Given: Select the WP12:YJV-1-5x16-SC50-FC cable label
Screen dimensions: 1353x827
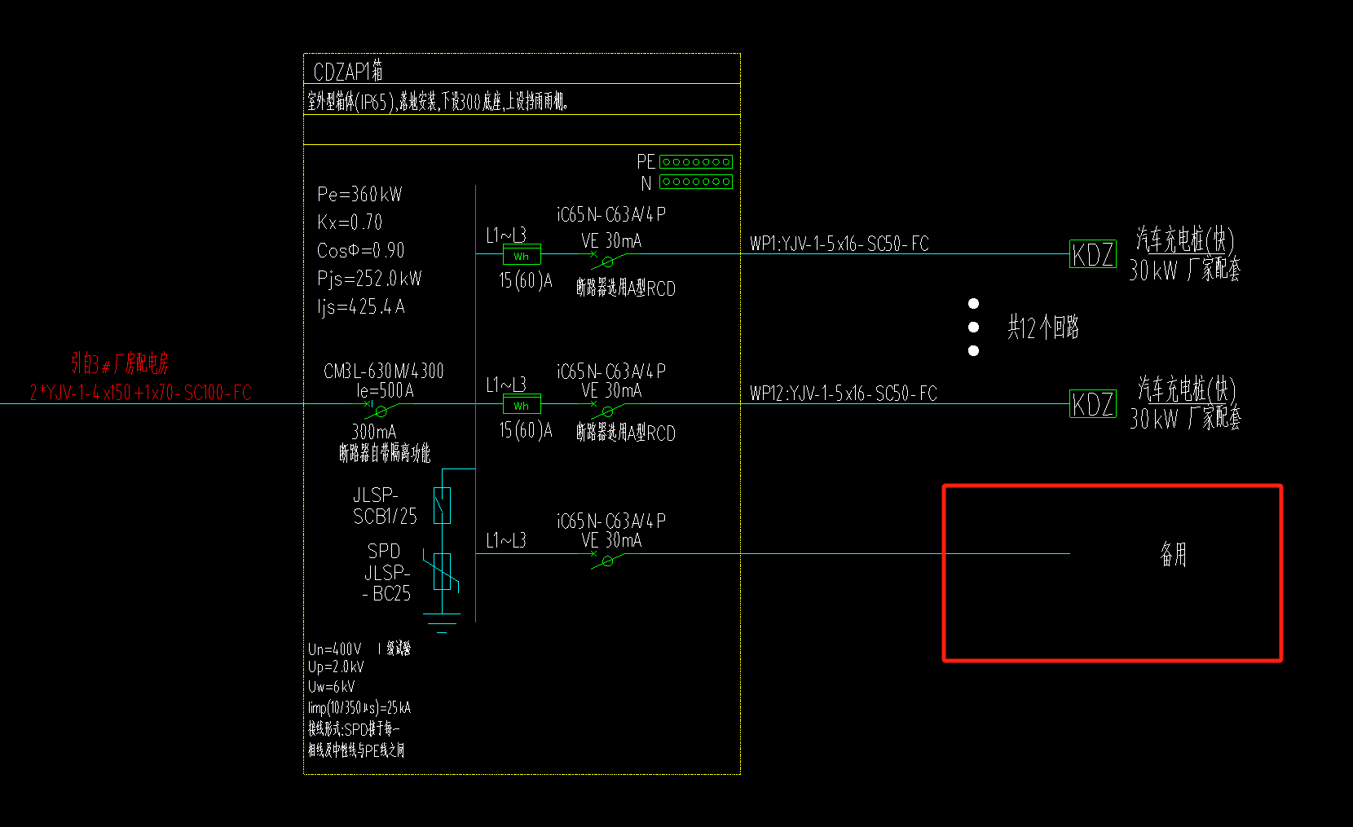Looking at the screenshot, I should [844, 394].
